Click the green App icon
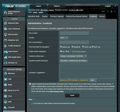Image resolution: width=120 pixels, height=112 pixels. click(103, 11)
